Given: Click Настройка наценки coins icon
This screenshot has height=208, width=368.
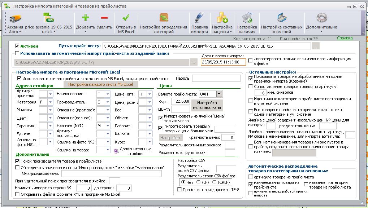Looking at the screenshot, I should 222,18.
